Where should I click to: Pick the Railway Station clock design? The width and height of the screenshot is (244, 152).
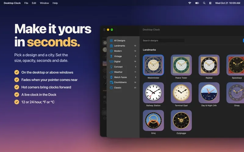[153, 93]
